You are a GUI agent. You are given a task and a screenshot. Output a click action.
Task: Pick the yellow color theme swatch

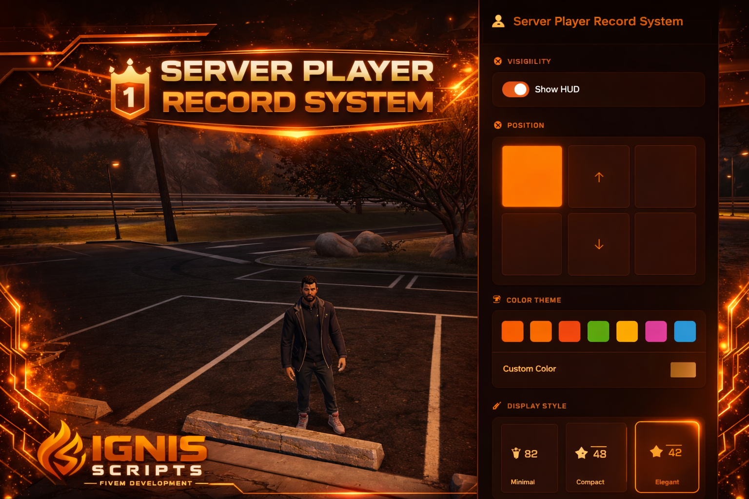pos(627,331)
